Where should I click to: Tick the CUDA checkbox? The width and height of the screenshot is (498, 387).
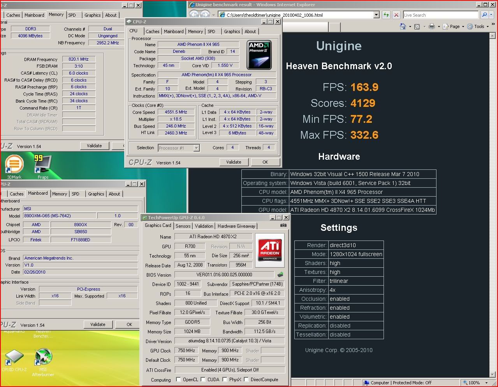pos(203,380)
